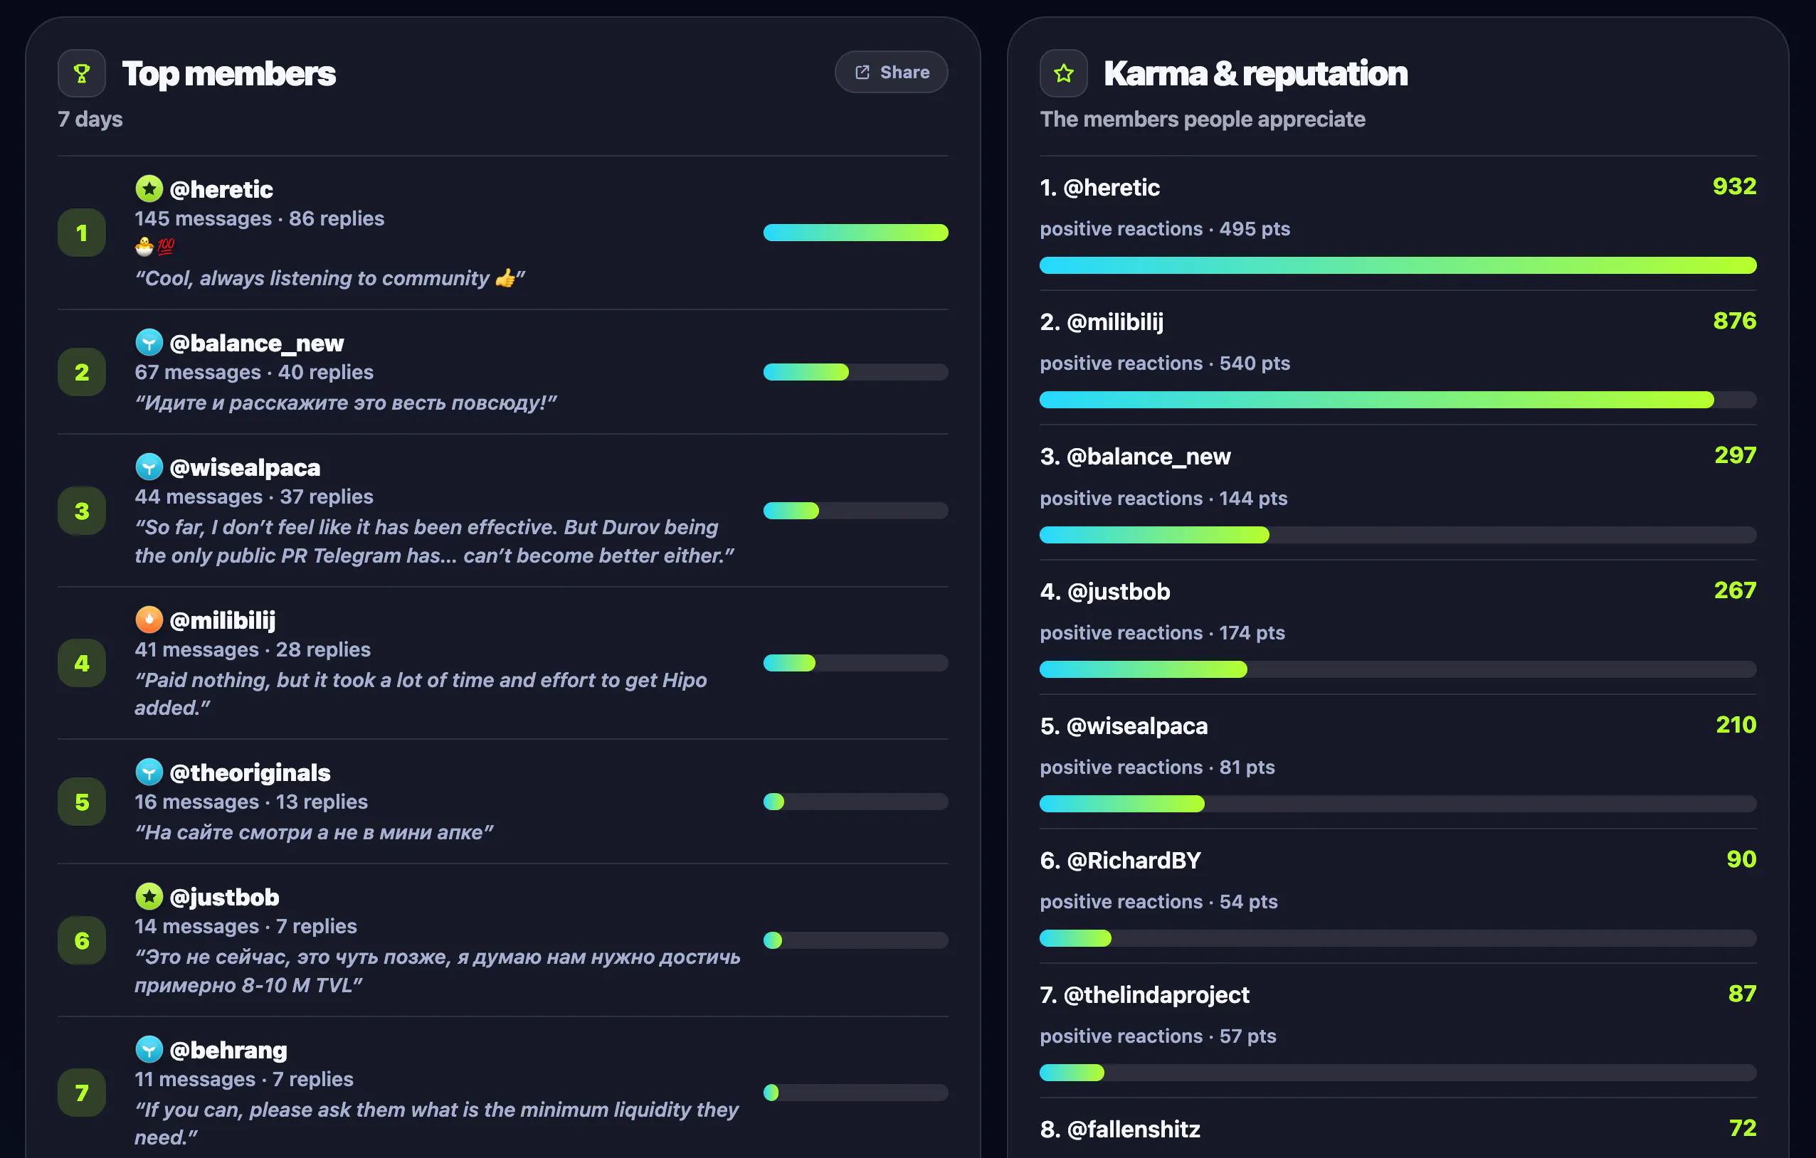Viewport: 1816px width, 1158px height.
Task: Click the karma score 90
Action: point(1741,859)
